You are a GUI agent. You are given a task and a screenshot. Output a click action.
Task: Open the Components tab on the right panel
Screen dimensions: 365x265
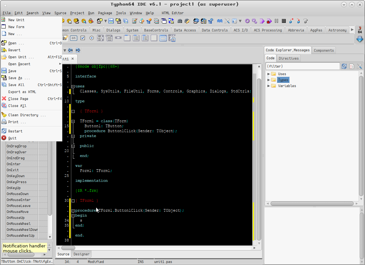point(324,50)
